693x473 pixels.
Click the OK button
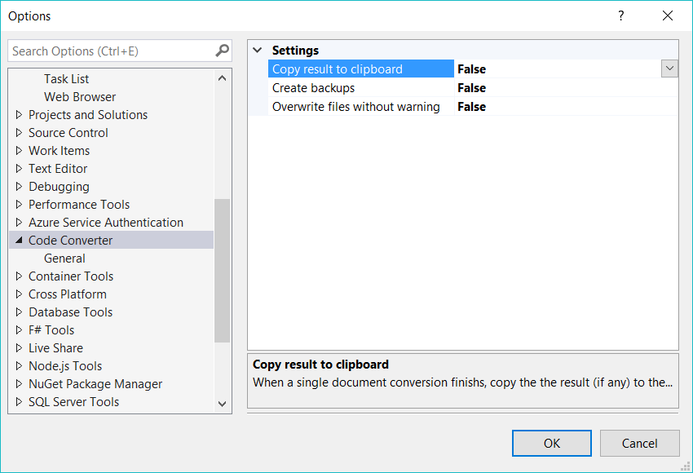point(551,443)
